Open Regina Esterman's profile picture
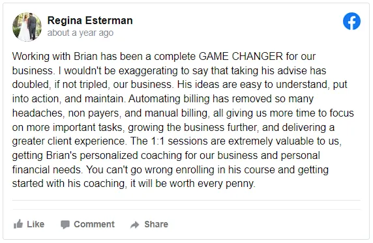 click(27, 27)
